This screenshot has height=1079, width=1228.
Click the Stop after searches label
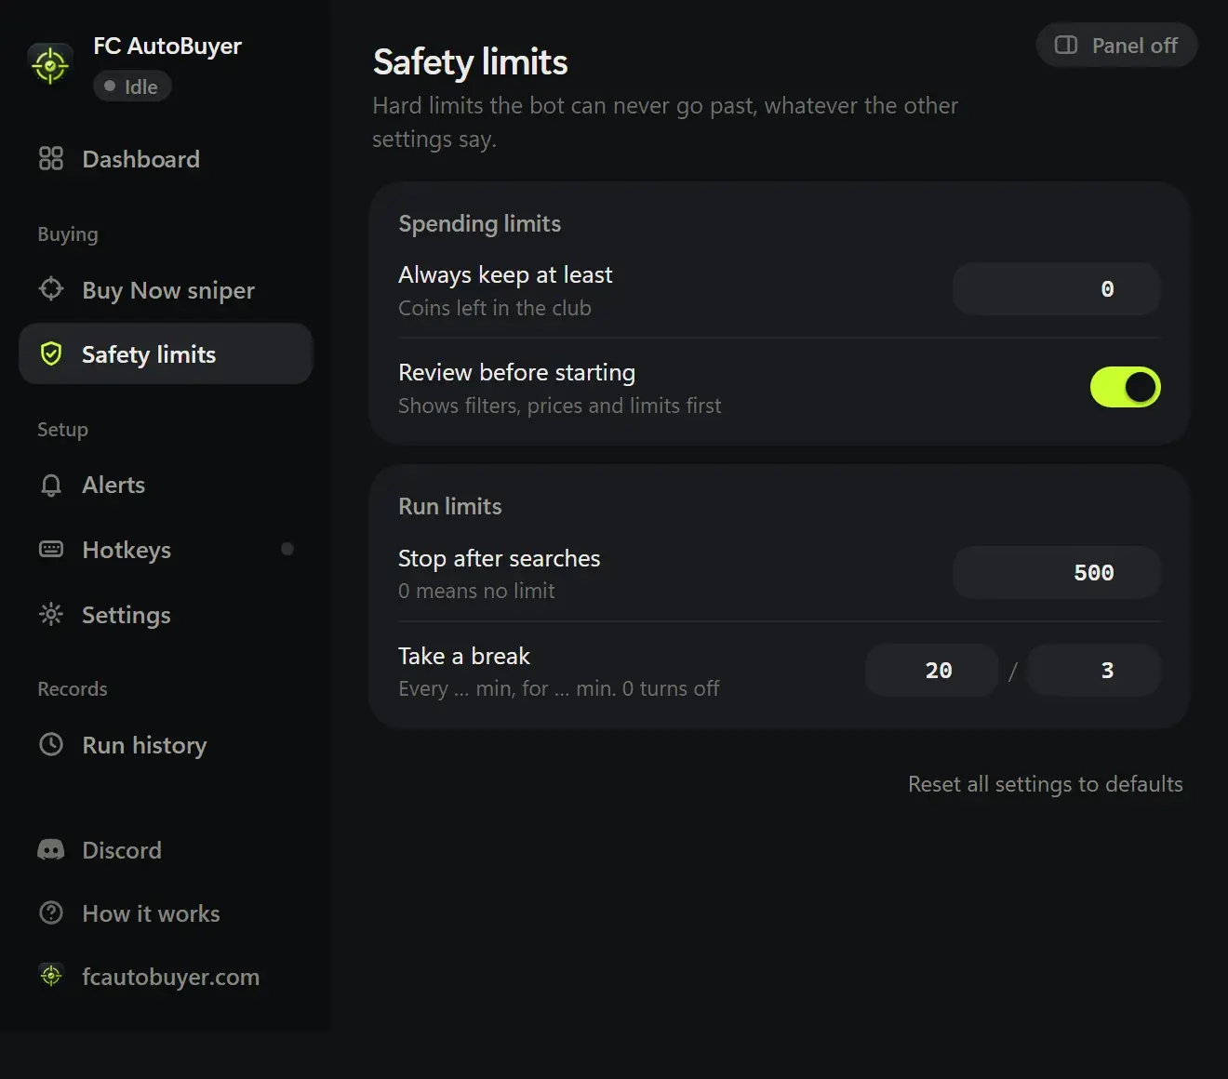[500, 558]
